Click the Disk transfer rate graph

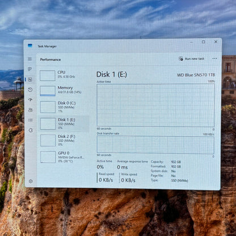[155, 145]
